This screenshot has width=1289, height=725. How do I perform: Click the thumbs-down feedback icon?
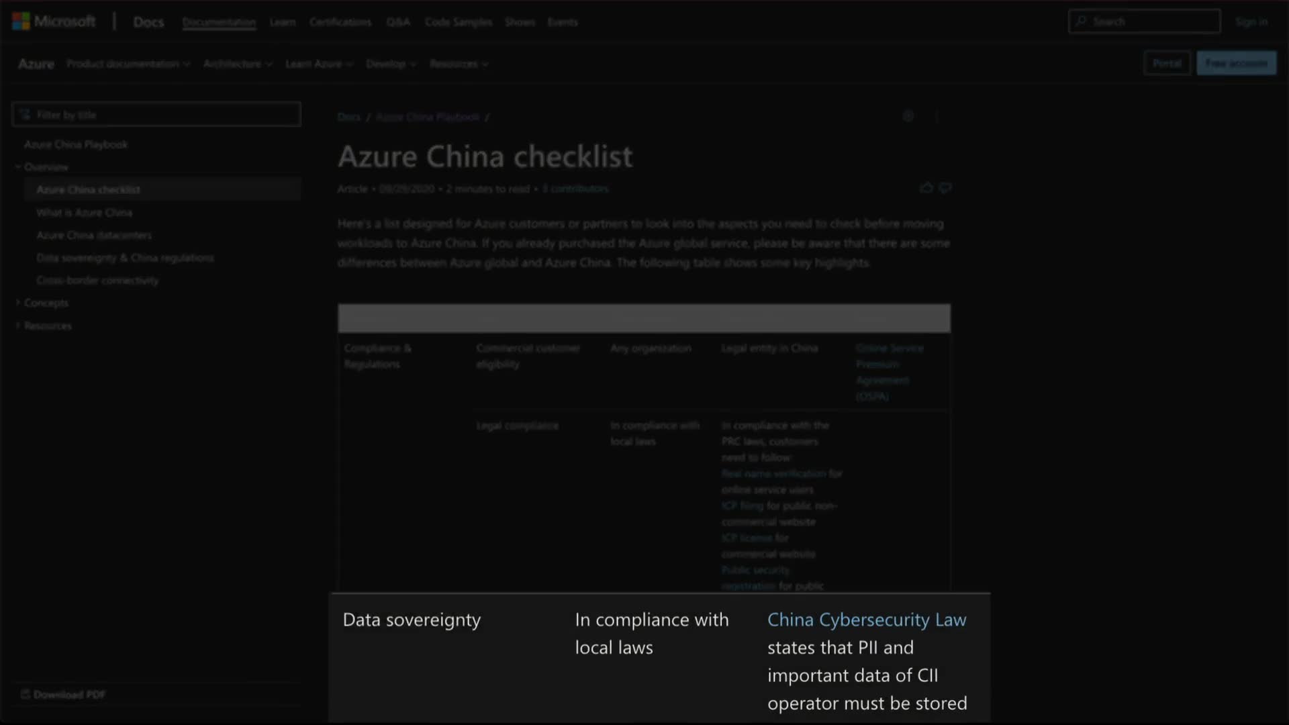pos(945,188)
